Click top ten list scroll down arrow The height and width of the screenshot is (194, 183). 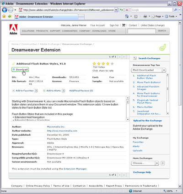coord(167,113)
